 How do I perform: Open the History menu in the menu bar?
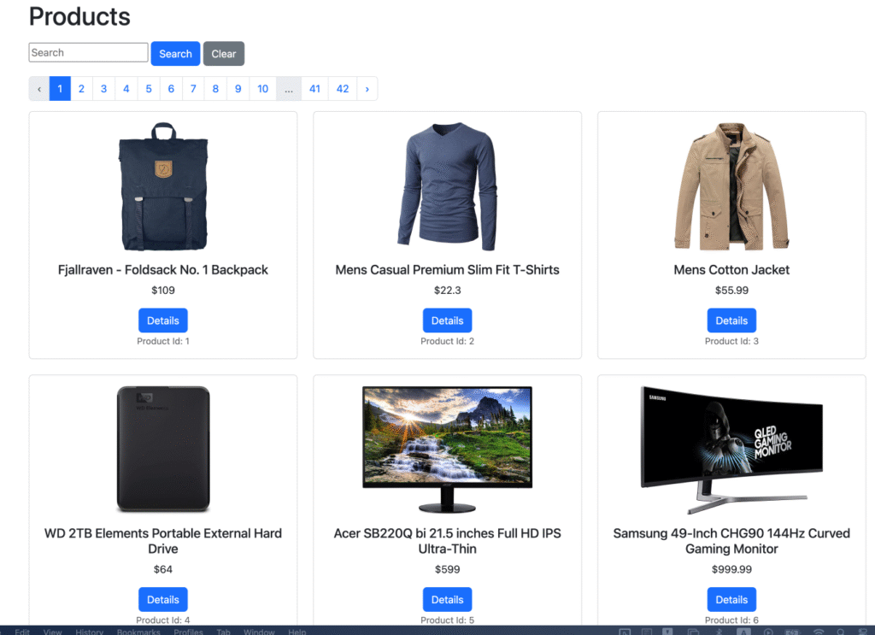click(89, 632)
